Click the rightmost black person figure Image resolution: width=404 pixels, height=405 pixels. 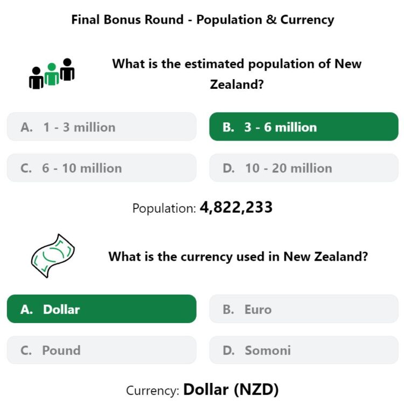67,69
